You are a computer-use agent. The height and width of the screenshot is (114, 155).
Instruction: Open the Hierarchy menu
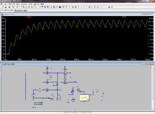pos(12,4)
